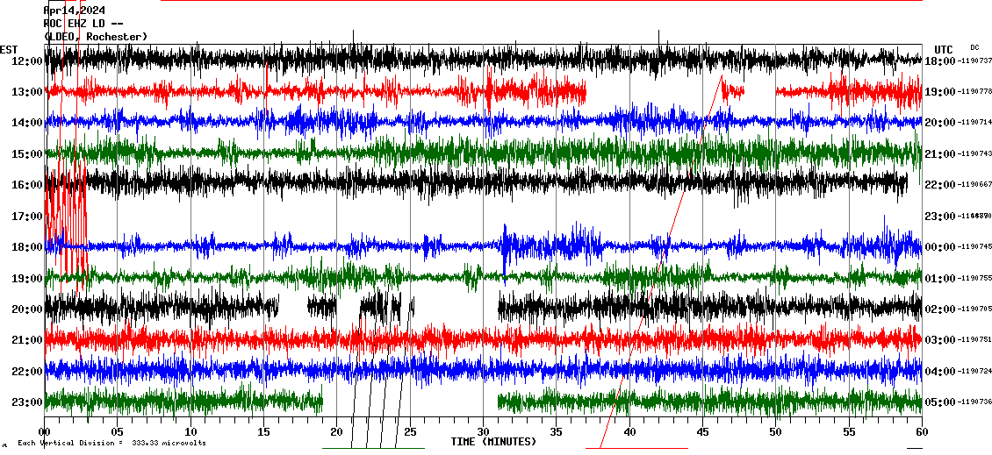Select the 10 minute tick label
Screen dimensions: 992x455
point(190,431)
